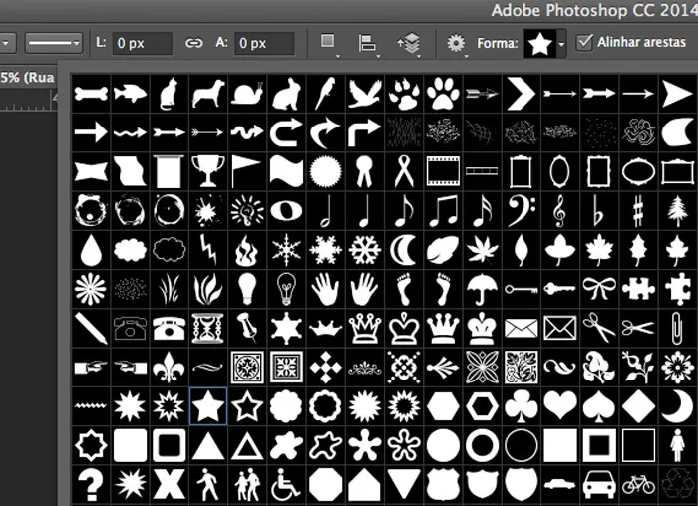
Task: Select the solid heart shape
Action: pos(560,406)
